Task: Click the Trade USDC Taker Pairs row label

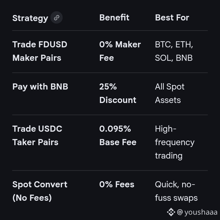Action: coord(37,135)
